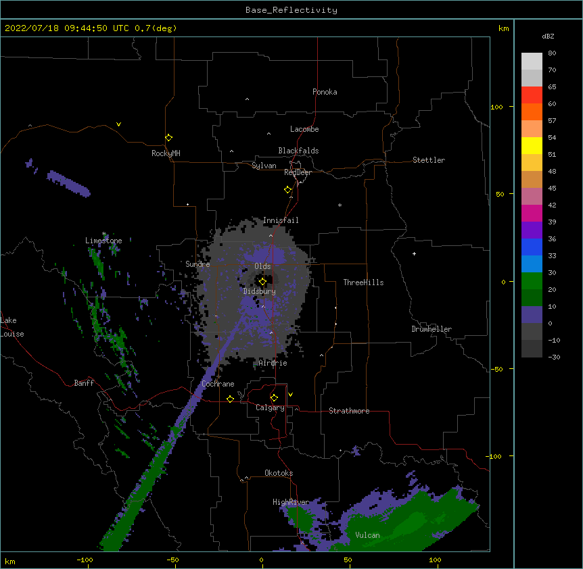The height and width of the screenshot is (569, 583).
Task: Click the RedDeer city label
Action: click(298, 172)
